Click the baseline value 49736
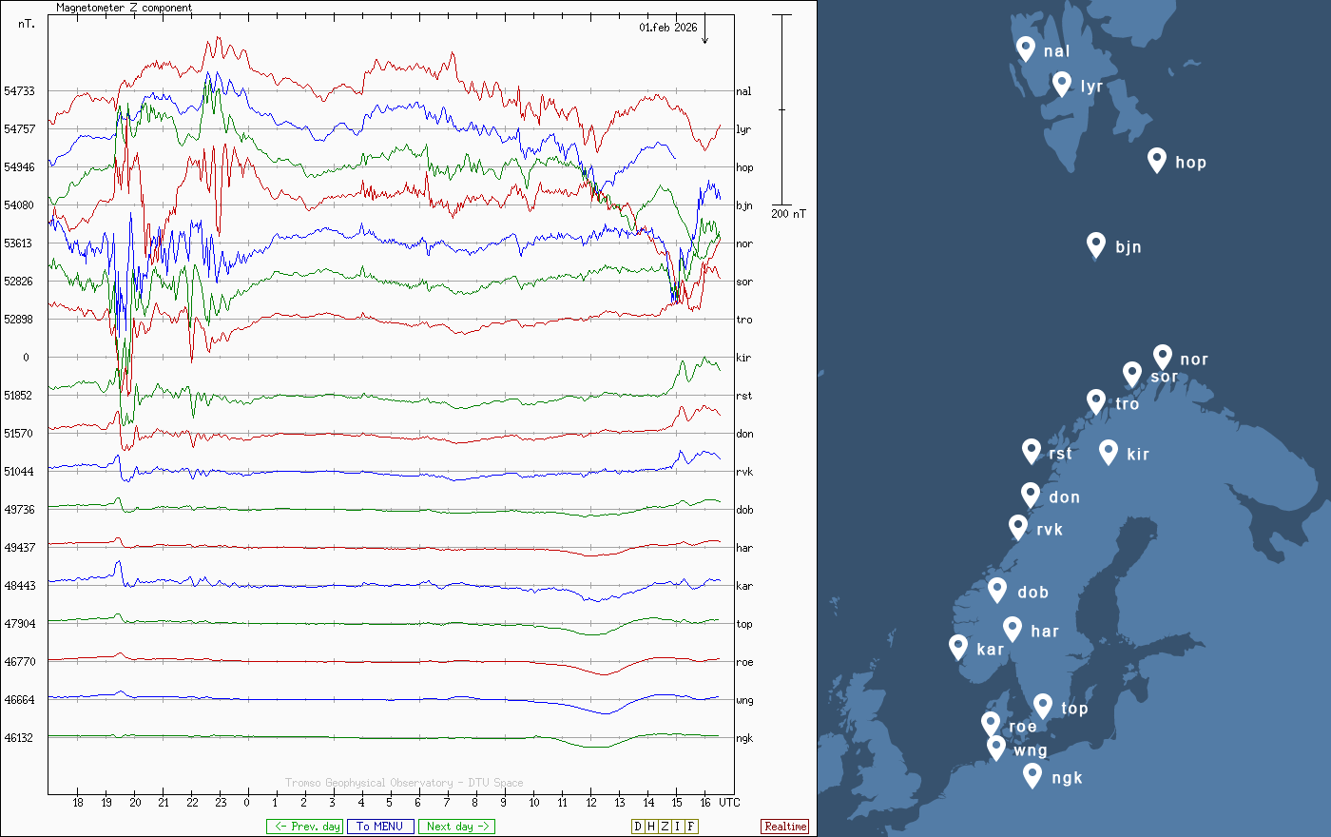1331x837 pixels. point(19,510)
